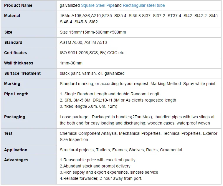Click the Application row label
The width and height of the screenshot is (223, 186).
[16, 150]
